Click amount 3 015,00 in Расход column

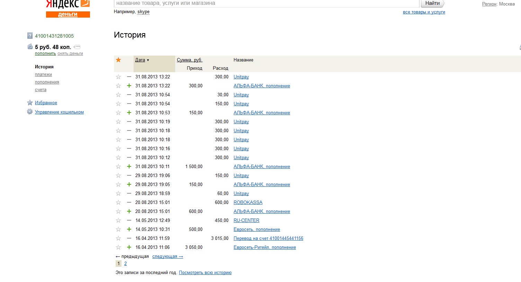coord(220,238)
